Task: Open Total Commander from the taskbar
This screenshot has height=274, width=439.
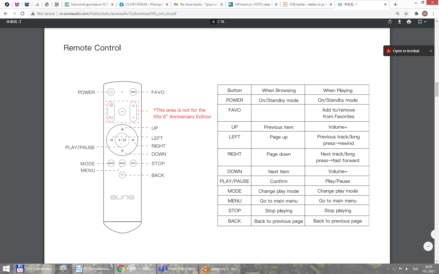Action: click(x=34, y=269)
